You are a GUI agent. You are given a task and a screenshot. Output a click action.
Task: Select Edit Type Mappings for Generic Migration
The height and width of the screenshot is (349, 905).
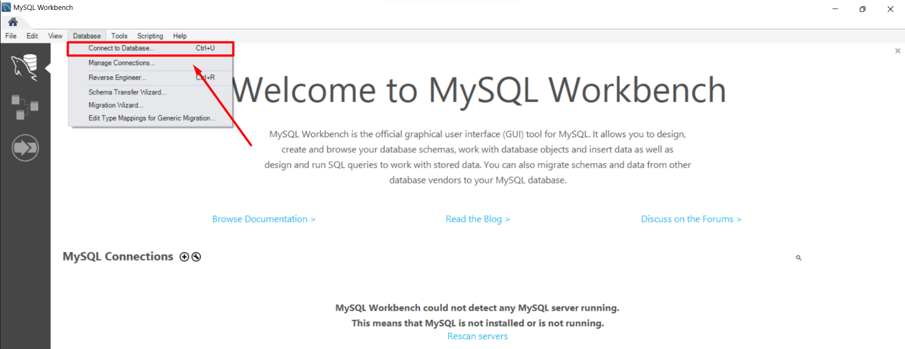tap(151, 118)
